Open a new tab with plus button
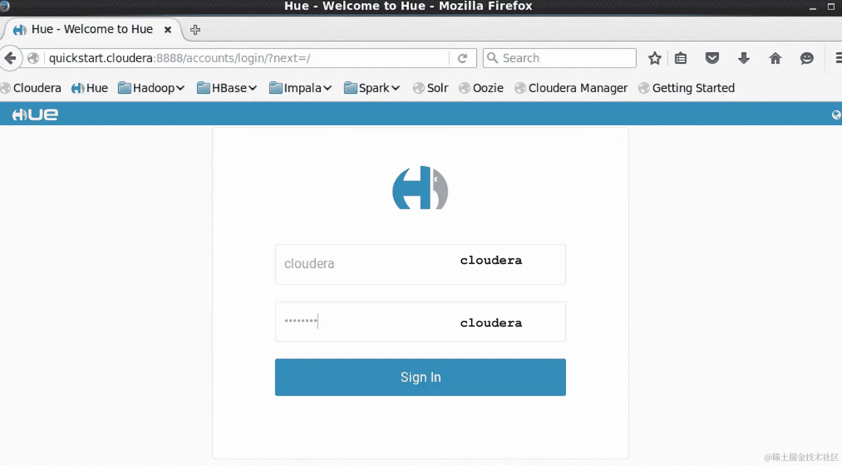Viewport: 842px width, 465px height. pos(196,29)
